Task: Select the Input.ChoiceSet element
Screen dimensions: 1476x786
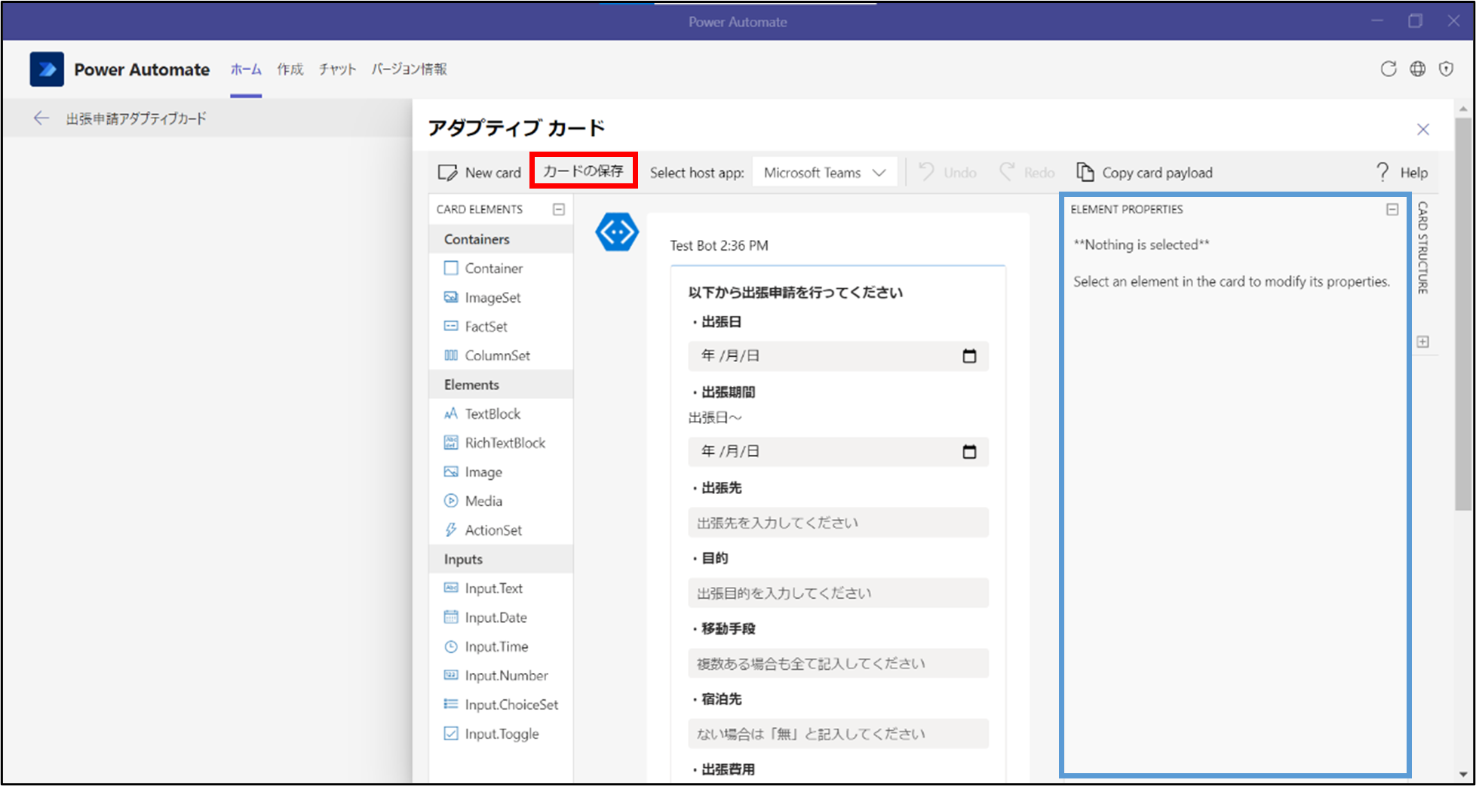Action: tap(501, 705)
